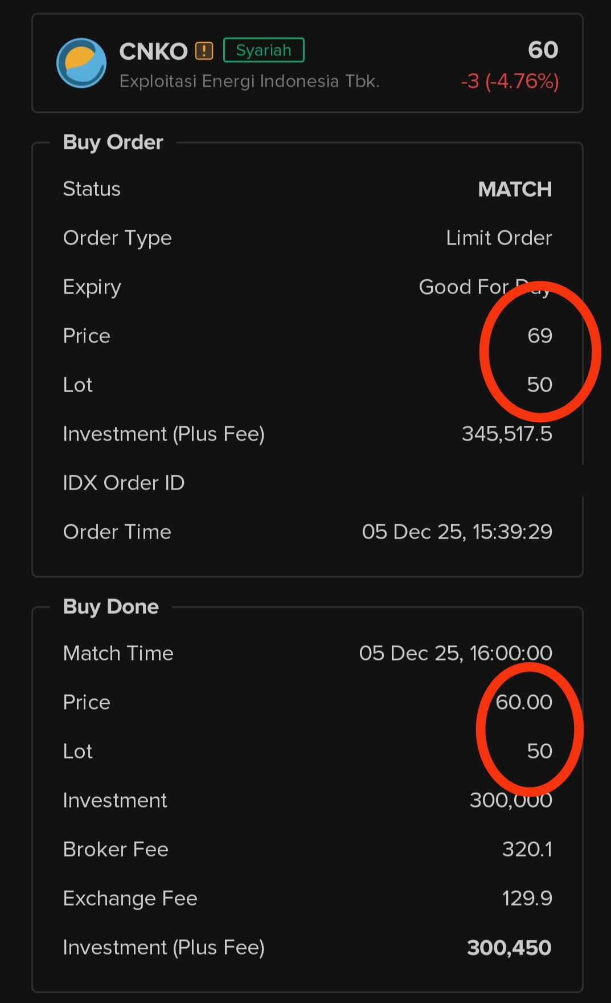Click the MATCH order status value
Viewport: 611px width, 1003px height.
pos(515,189)
